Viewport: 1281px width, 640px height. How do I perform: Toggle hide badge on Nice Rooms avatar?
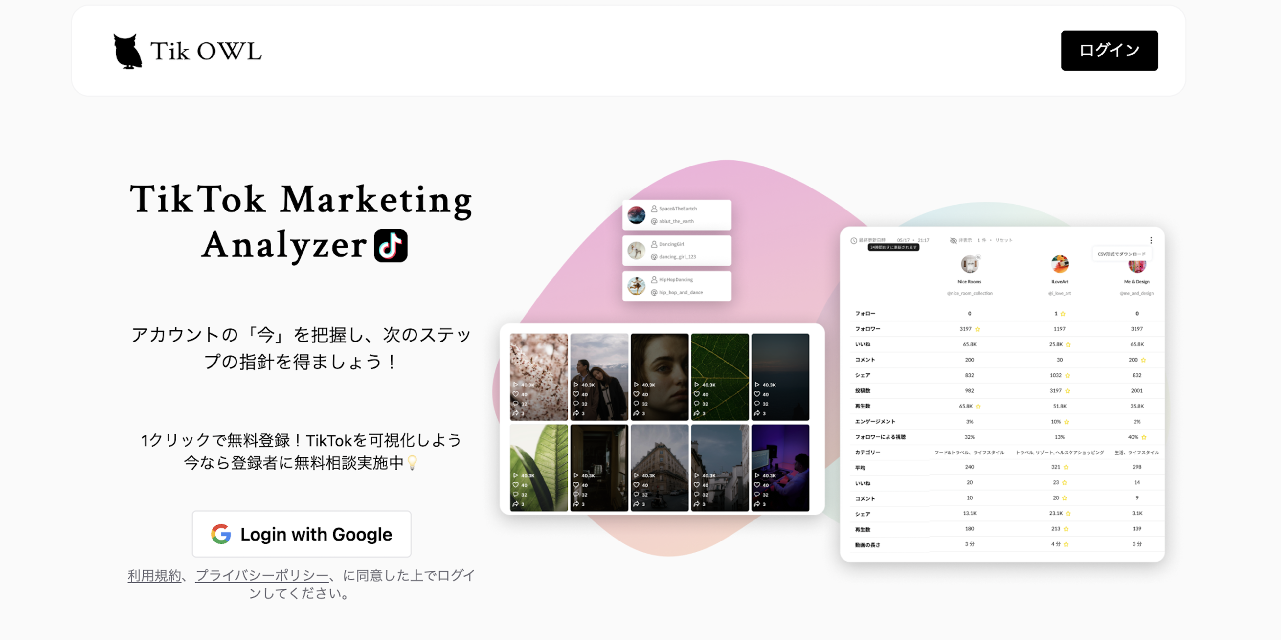click(x=978, y=257)
